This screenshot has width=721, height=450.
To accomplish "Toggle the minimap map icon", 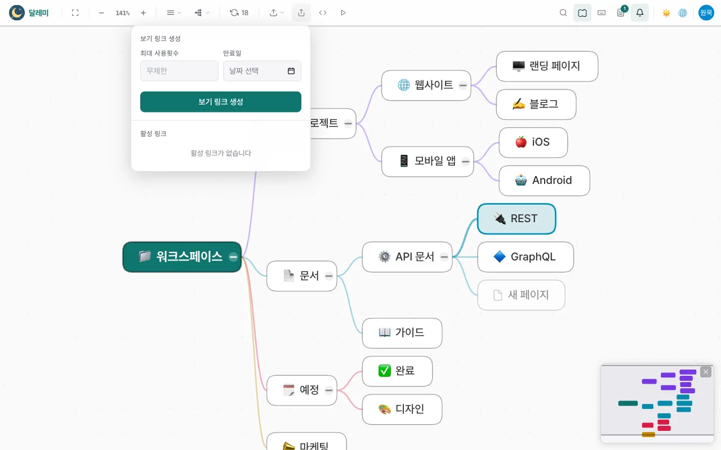I will [582, 12].
